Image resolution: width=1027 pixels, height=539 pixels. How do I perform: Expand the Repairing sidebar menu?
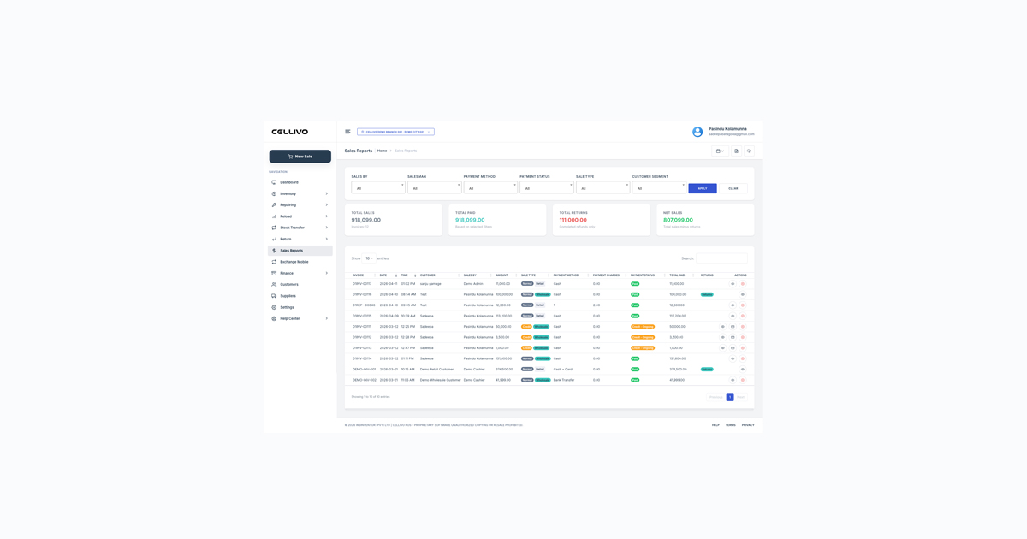point(300,205)
